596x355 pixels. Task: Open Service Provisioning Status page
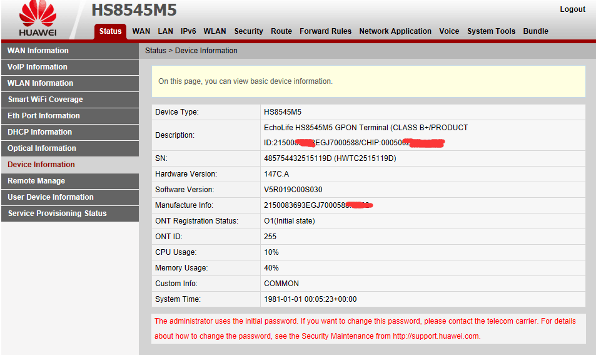click(x=57, y=214)
